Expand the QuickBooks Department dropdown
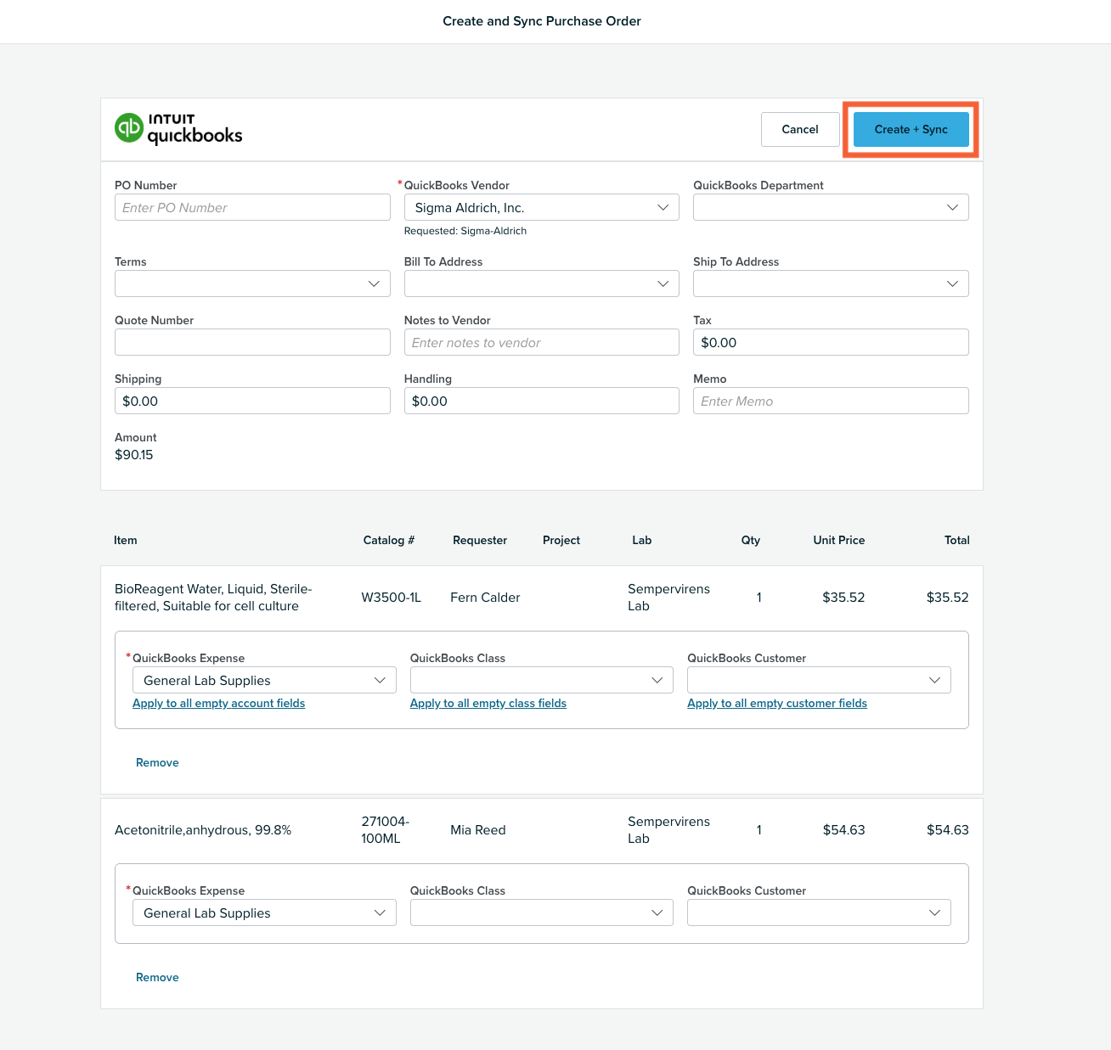The image size is (1111, 1050). tap(831, 207)
